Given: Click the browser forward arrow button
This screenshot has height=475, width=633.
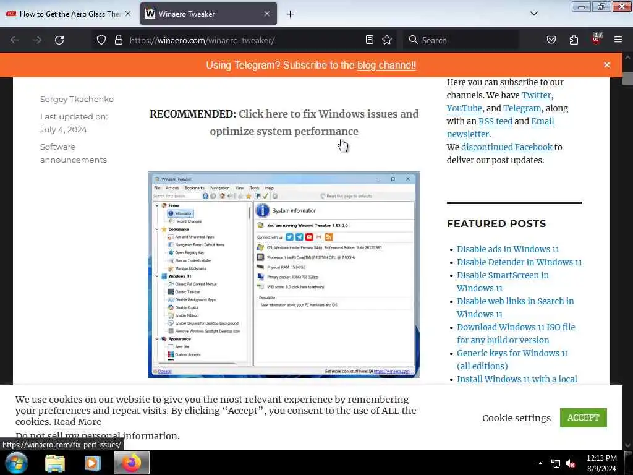Looking at the screenshot, I should coord(36,40).
